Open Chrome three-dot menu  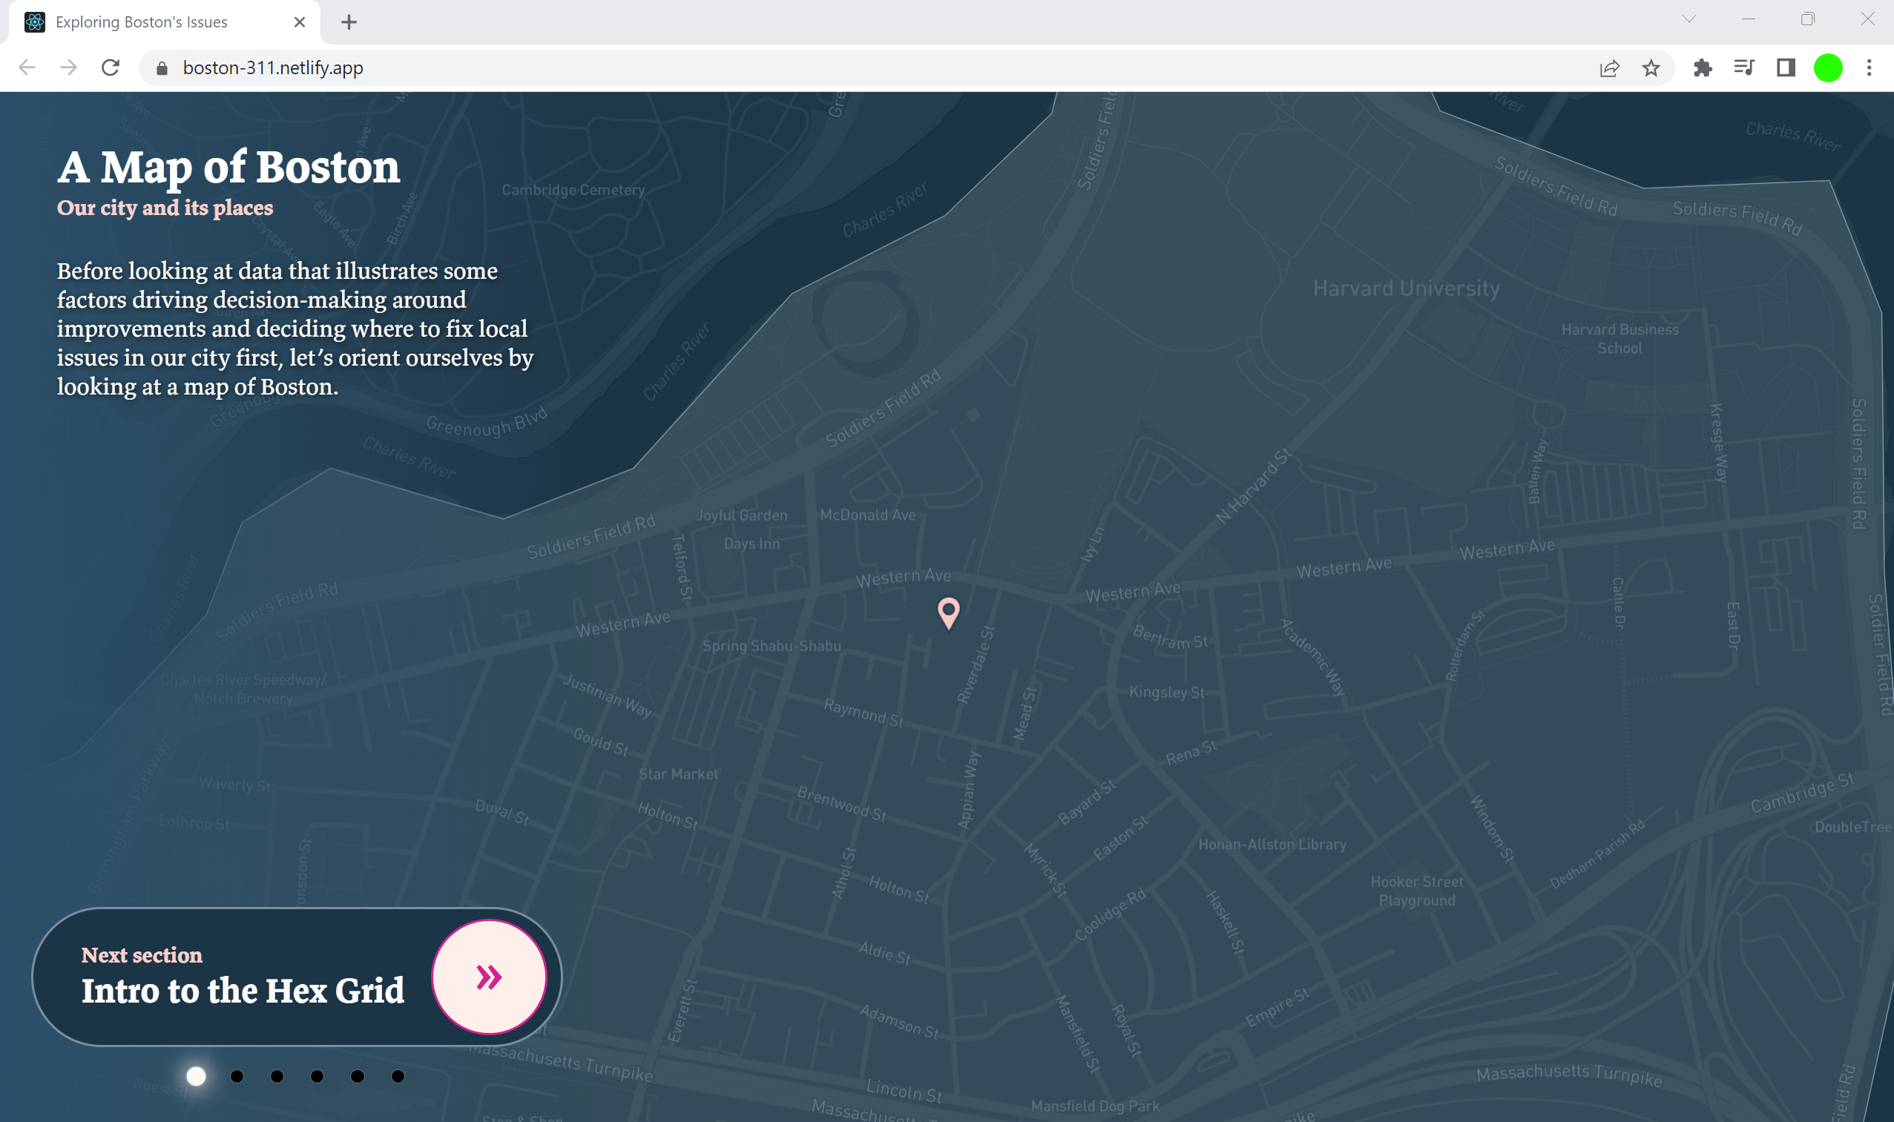1869,68
